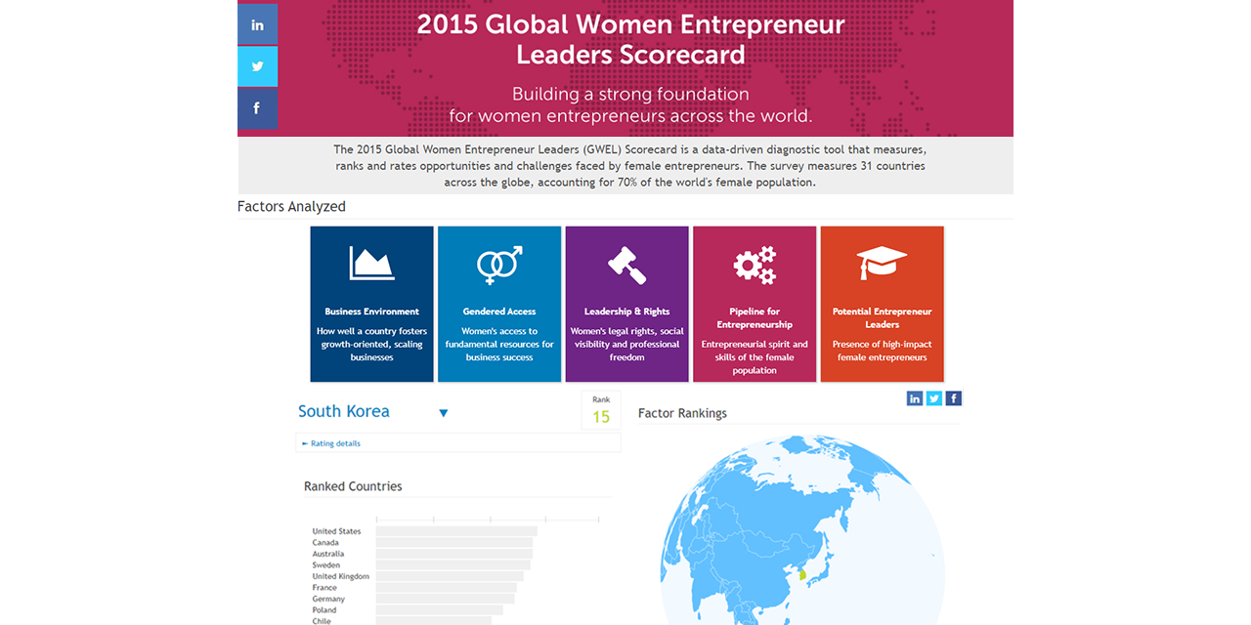Click the Potential Entrepreneur Leaders graduation cap icon
Screen dimensions: 1251x625
coord(882,264)
